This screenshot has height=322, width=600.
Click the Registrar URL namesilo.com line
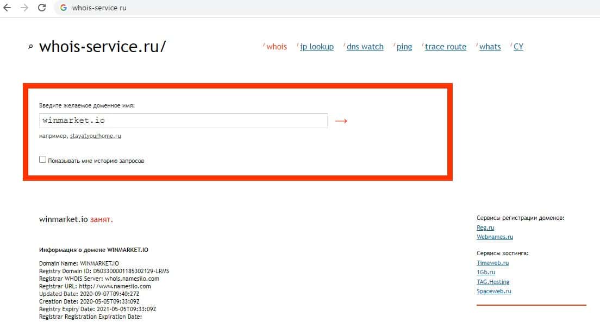(x=95, y=287)
